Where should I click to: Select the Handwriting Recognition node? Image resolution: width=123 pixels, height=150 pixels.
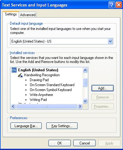42,75
